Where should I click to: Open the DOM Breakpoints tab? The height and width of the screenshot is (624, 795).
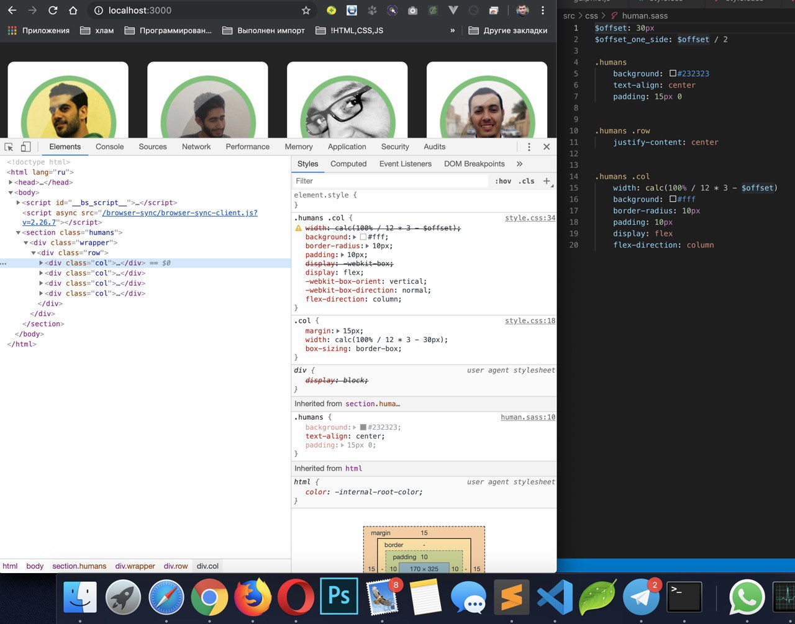475,164
